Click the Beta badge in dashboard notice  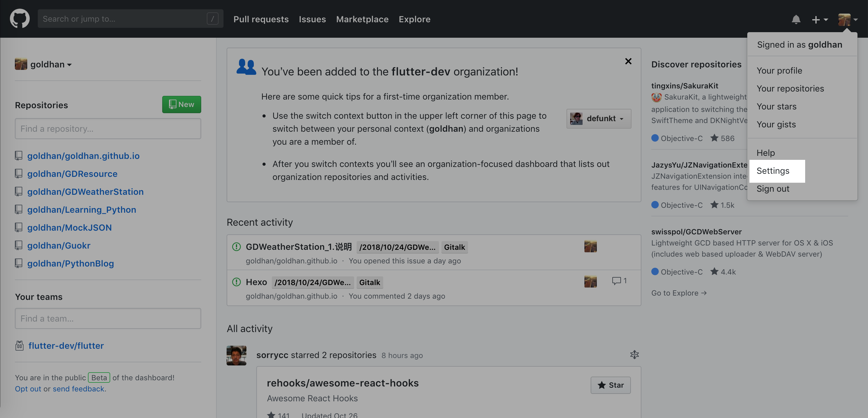pyautogui.click(x=99, y=377)
